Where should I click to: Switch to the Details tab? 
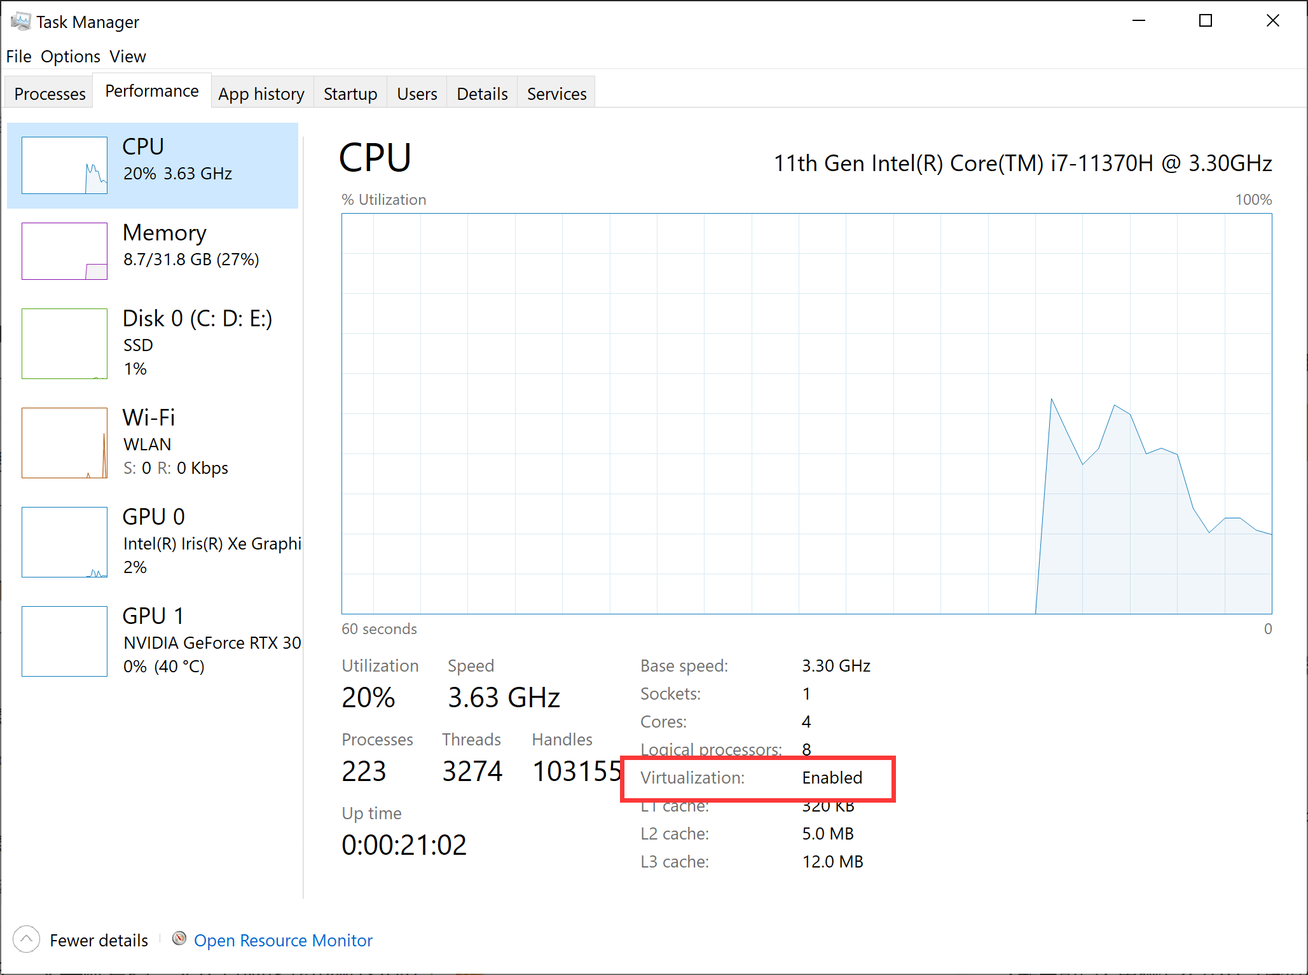(x=482, y=93)
